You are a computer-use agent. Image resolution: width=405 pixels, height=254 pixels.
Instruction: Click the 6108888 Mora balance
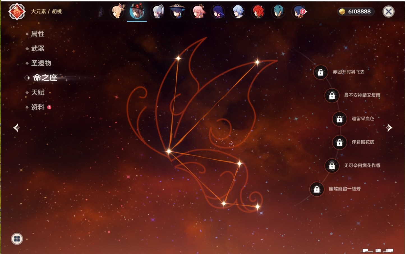pyautogui.click(x=359, y=12)
